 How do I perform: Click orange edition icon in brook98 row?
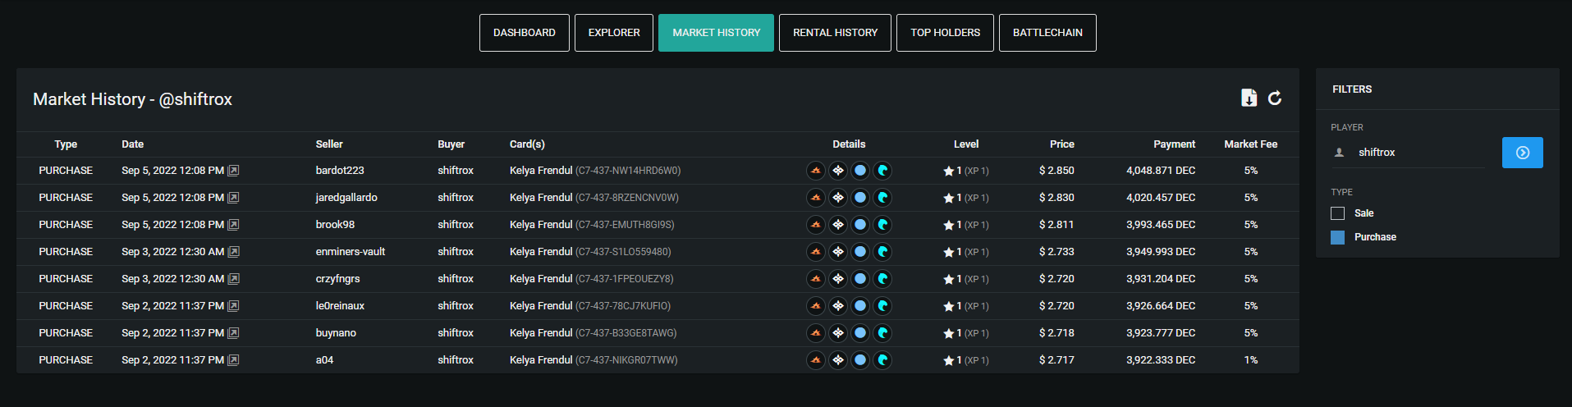pyautogui.click(x=816, y=225)
